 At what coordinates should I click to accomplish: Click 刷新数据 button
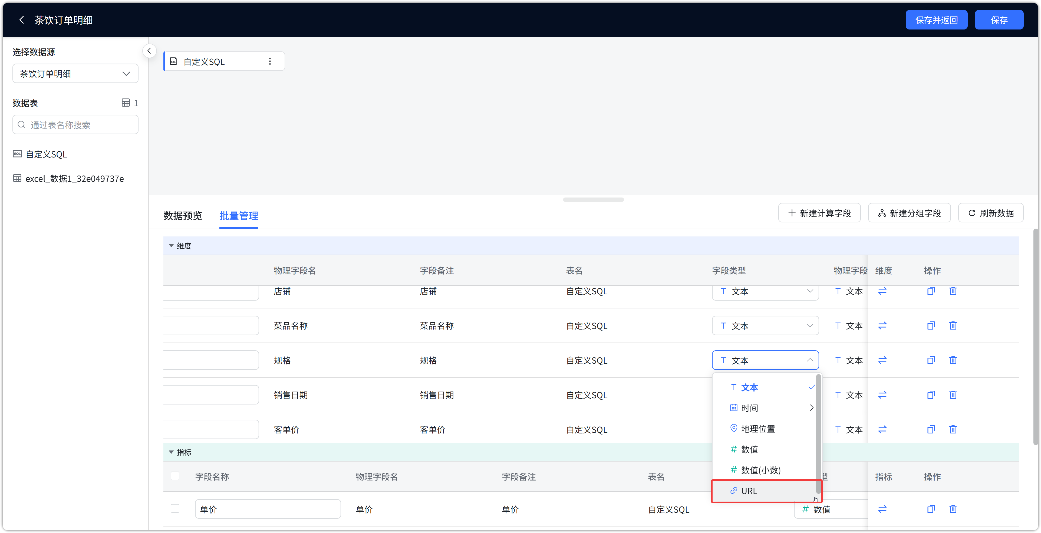click(991, 213)
